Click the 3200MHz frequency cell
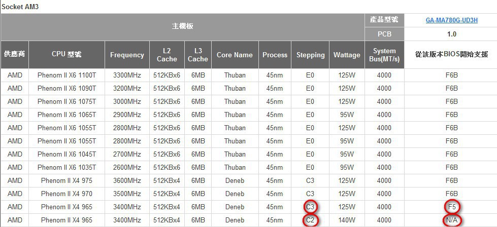This screenshot has height=227, width=497. (x=127, y=89)
